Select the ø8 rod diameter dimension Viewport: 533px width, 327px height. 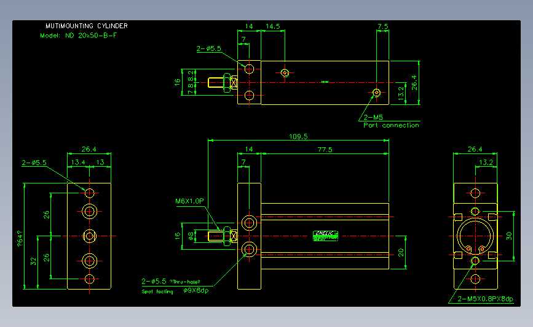(191, 236)
